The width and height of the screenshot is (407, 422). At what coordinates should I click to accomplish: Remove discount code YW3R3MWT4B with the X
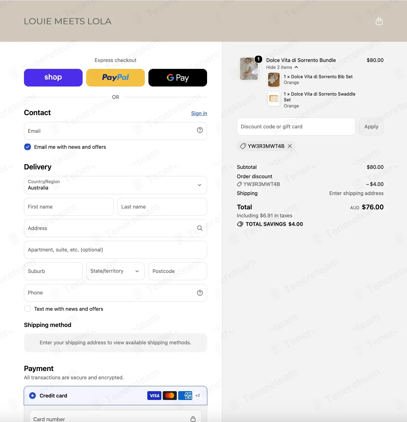(x=290, y=146)
